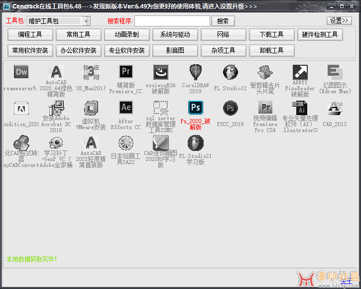The image size is (361, 289).
Task: Click the Cencrack title bar app icon
Action: point(6,6)
